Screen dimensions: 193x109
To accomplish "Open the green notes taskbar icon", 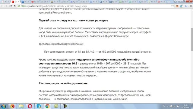I will click(x=56, y=106).
